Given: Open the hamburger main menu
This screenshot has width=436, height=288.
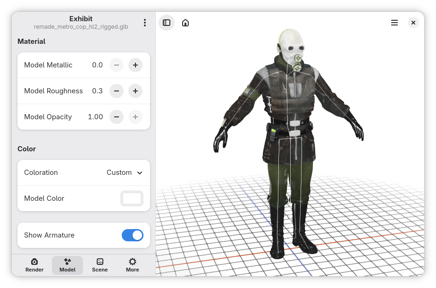Looking at the screenshot, I should click(394, 23).
